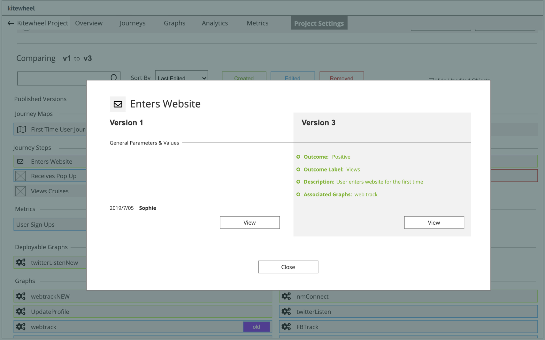The width and height of the screenshot is (545, 340).
Task: Click the gears icon beside webtrackNEW
Action: [x=21, y=296]
